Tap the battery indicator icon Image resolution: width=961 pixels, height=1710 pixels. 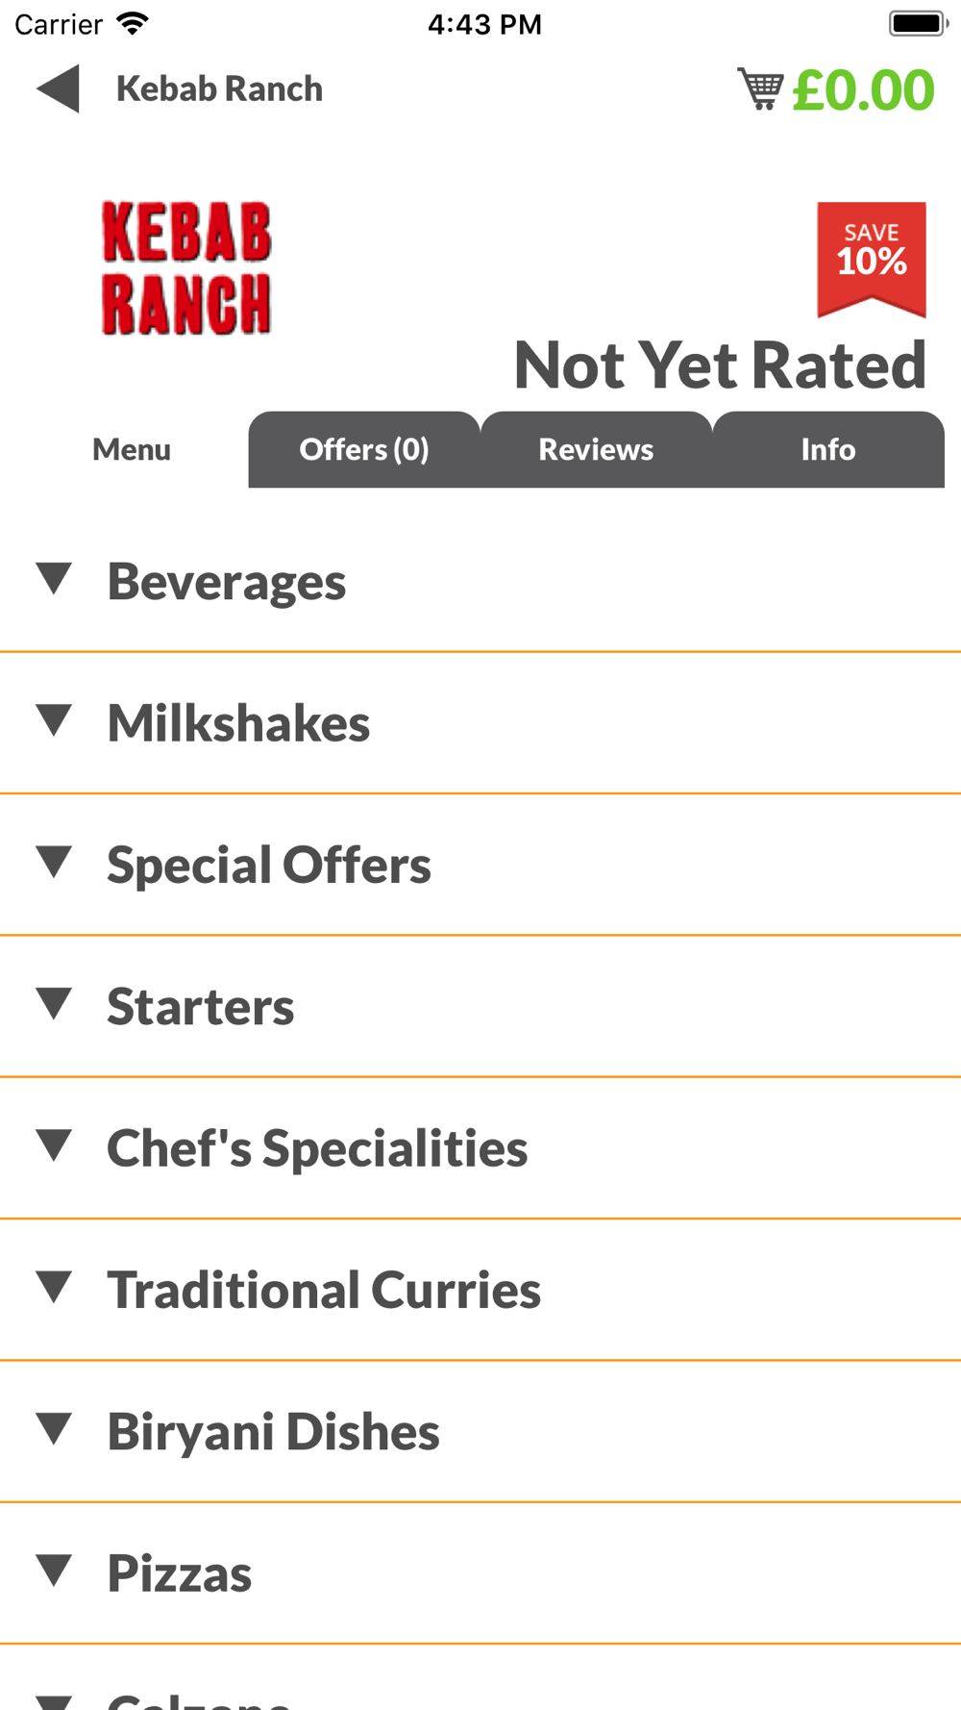point(918,23)
